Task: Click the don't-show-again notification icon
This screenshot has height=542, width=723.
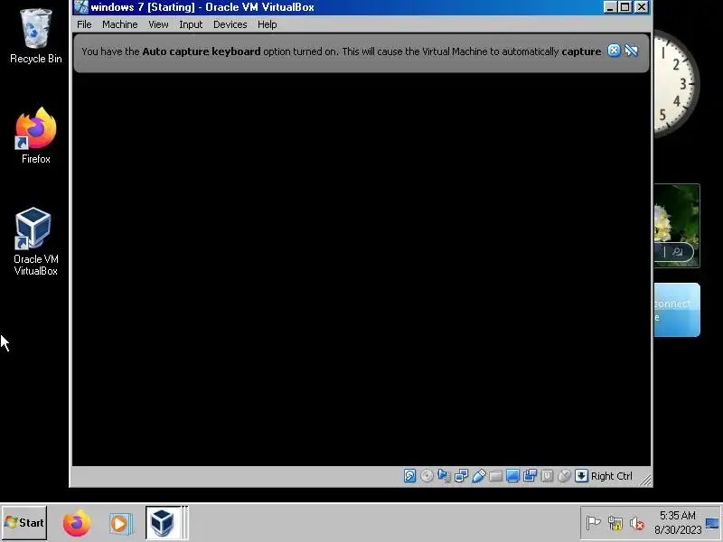Action: pos(631,51)
